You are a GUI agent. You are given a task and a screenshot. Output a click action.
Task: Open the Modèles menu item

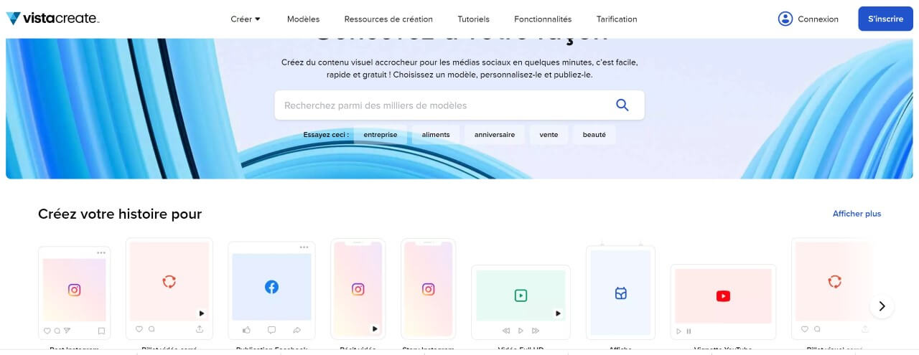(303, 19)
